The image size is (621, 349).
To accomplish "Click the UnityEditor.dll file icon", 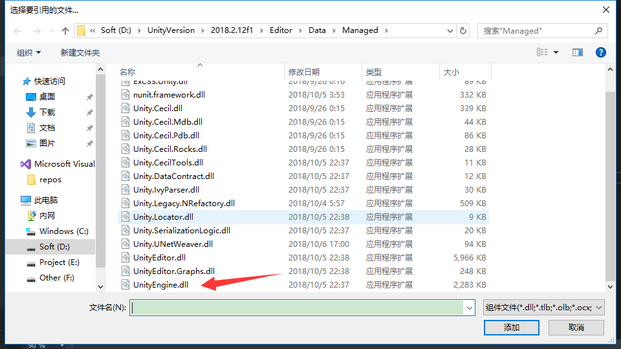I will (125, 258).
